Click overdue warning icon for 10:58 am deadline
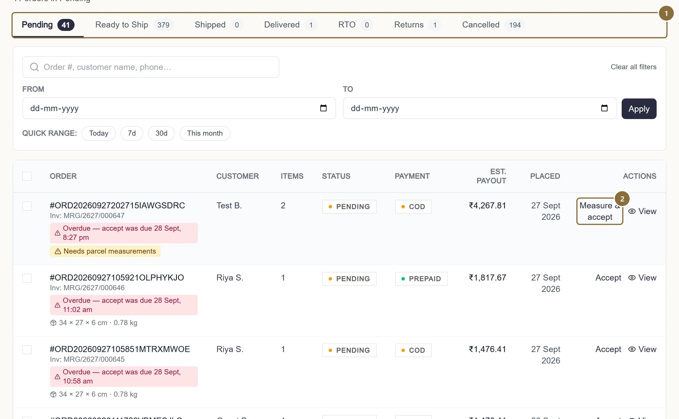Screen dimensions: 679x419 [x=58, y=377]
